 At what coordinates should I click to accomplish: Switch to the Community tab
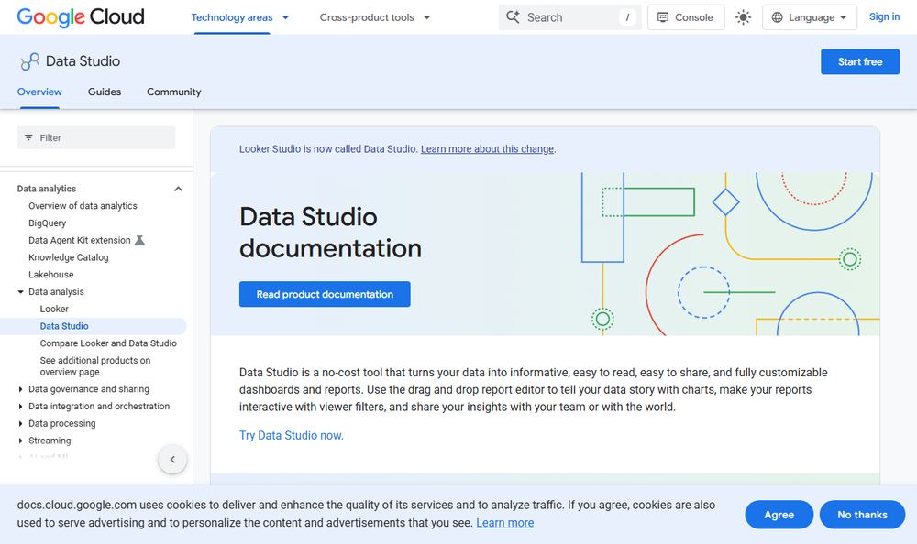point(173,92)
